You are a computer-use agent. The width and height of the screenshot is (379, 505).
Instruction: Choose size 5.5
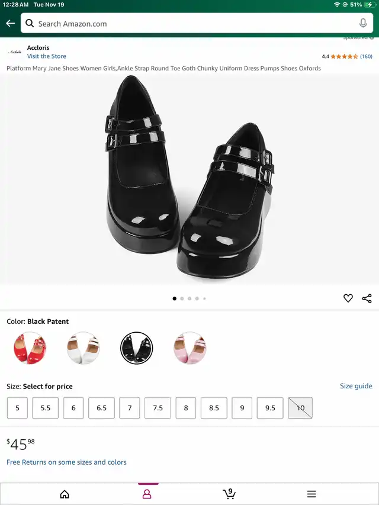point(46,408)
